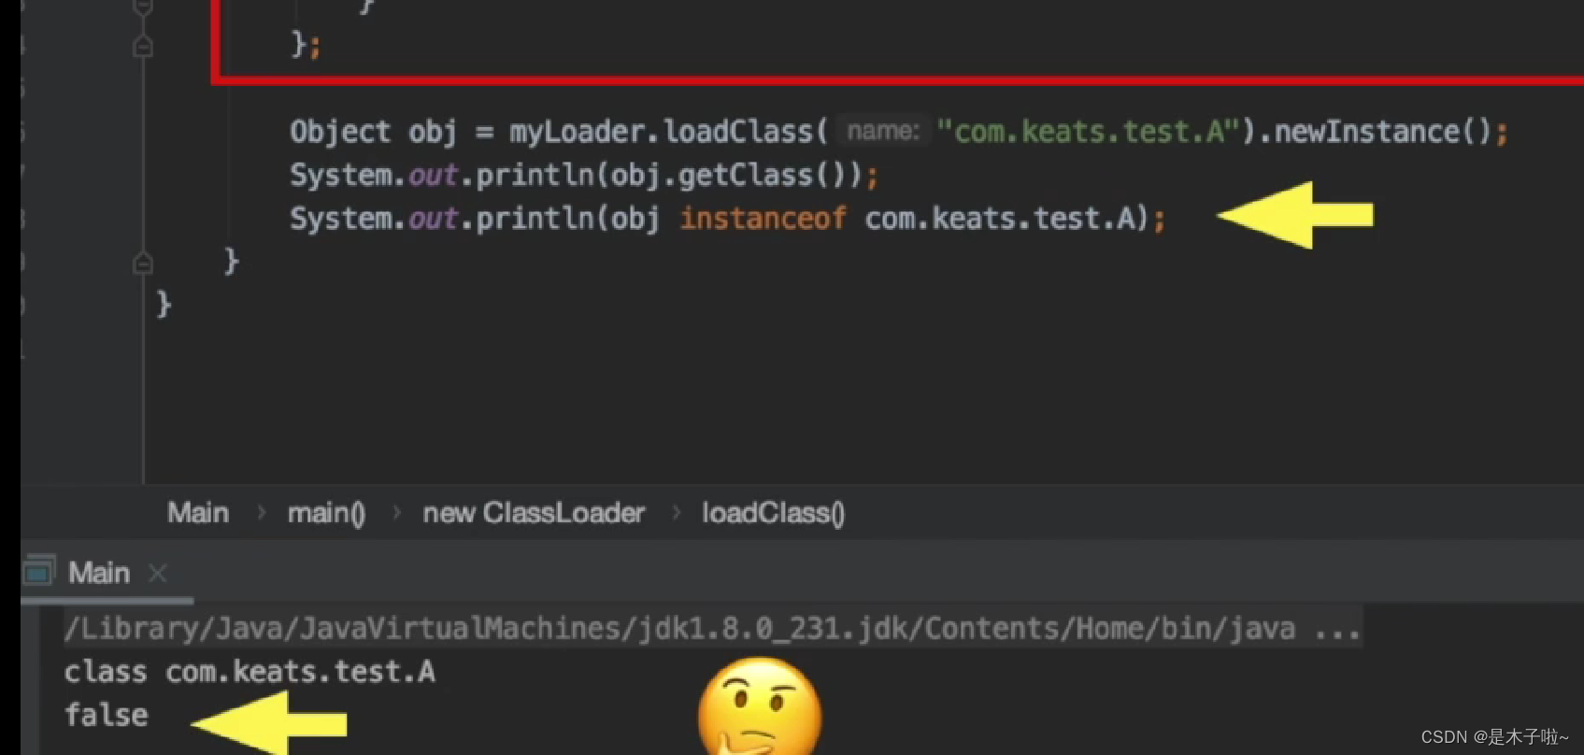
Task: Open the Main run tab
Action: [99, 573]
